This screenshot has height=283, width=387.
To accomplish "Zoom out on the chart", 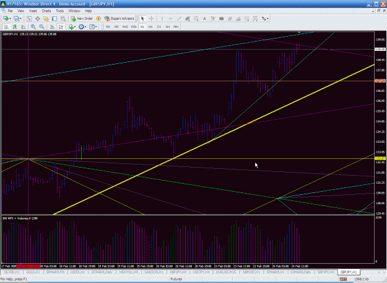I will [x=41, y=27].
